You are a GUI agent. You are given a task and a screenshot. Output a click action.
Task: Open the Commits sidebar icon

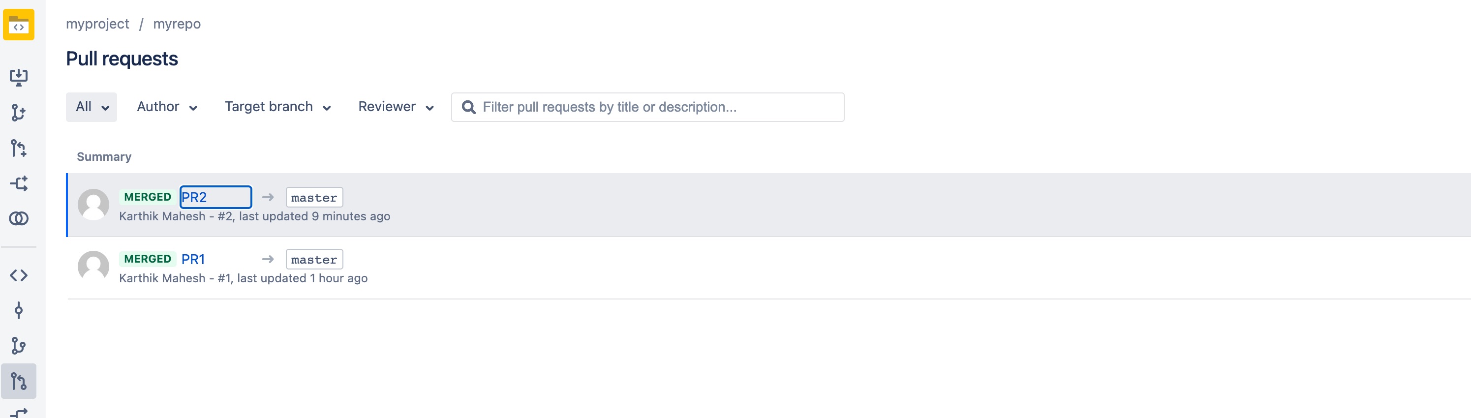[x=18, y=311]
